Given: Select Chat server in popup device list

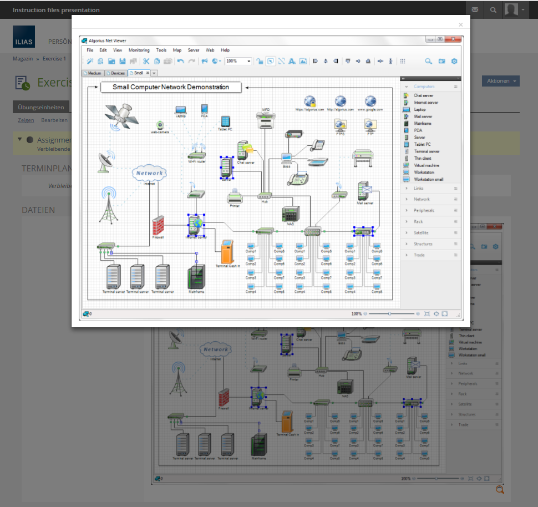Looking at the screenshot, I should click(x=423, y=96).
